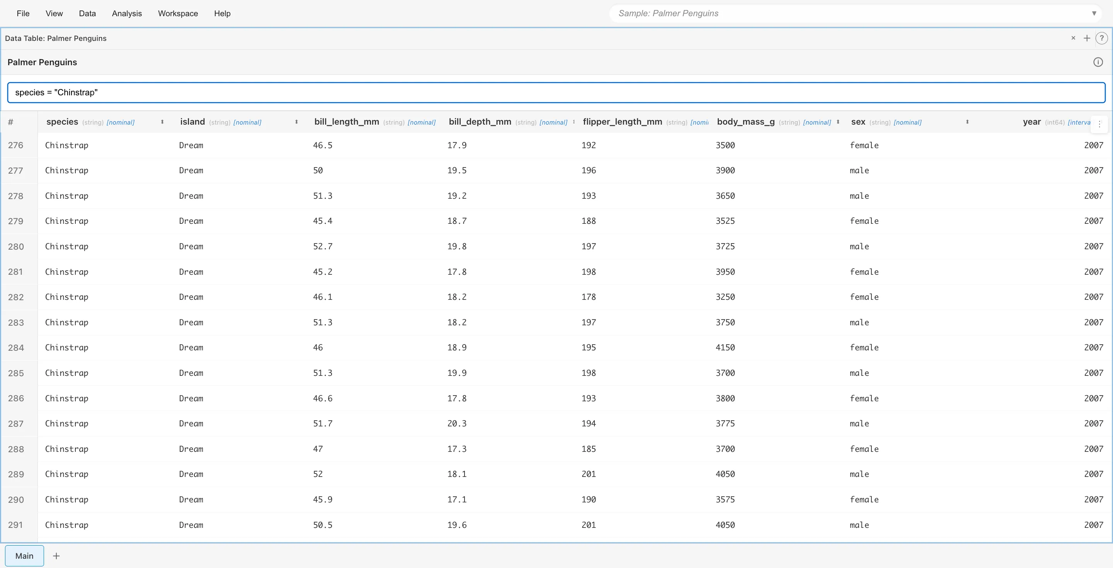Screen dimensions: 1113x568
Task: Select row number 283
Action: [16, 323]
